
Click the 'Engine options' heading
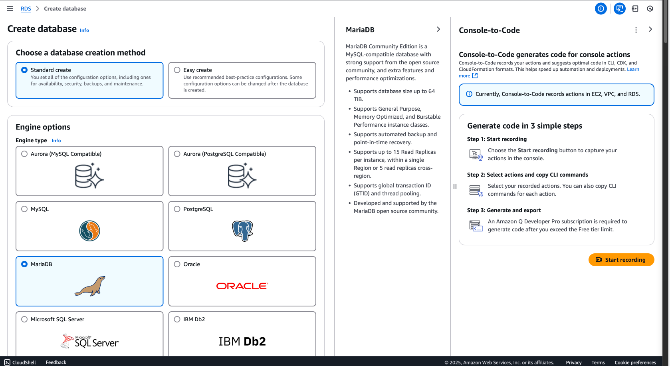click(43, 127)
